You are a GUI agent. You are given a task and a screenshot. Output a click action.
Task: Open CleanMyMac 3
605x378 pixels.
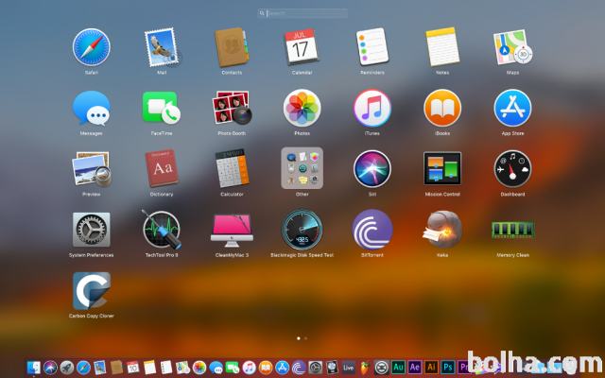coord(232,230)
